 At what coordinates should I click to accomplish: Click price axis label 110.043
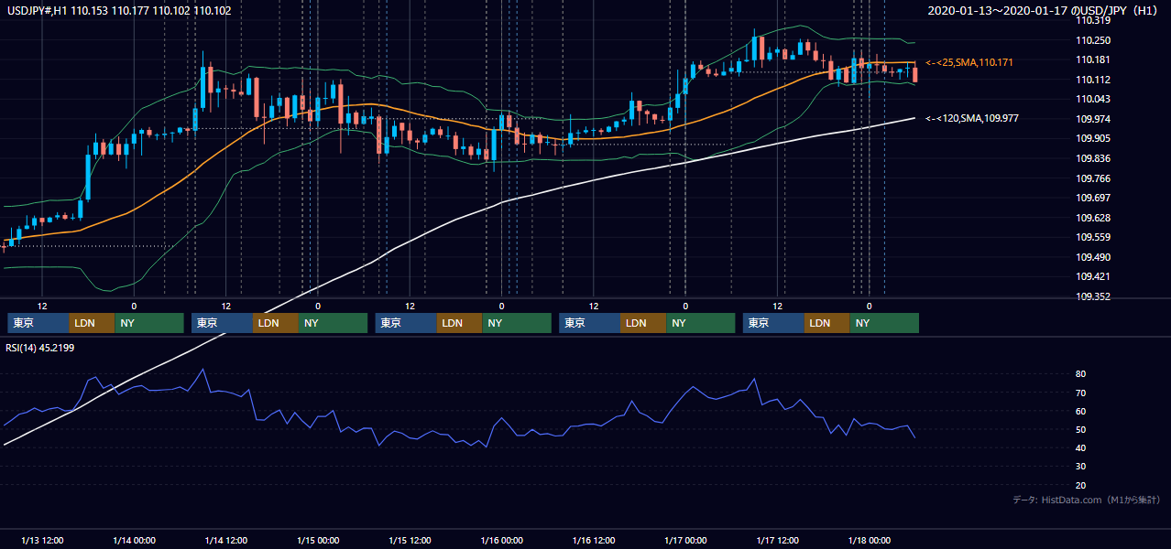tap(1094, 99)
